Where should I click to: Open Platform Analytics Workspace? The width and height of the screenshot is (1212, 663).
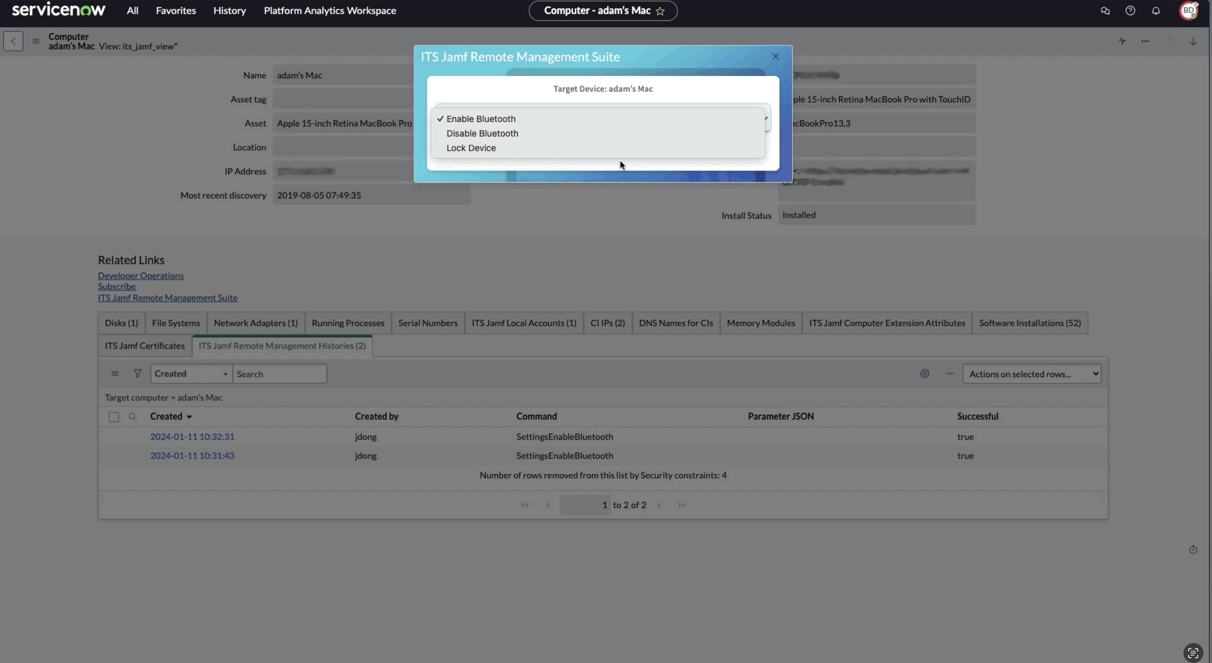click(330, 10)
